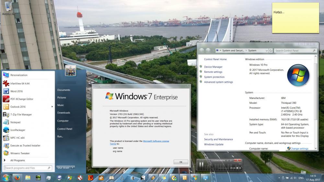
Task: Open the Windows Update link
Action: [214, 144]
